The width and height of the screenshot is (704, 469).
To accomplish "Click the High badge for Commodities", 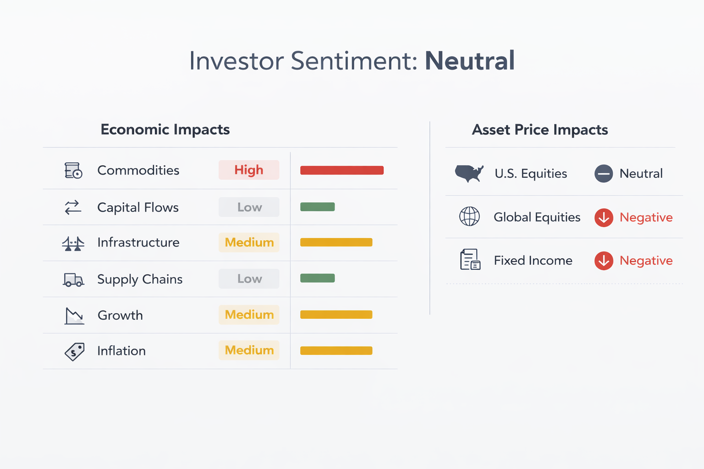I will pyautogui.click(x=249, y=170).
